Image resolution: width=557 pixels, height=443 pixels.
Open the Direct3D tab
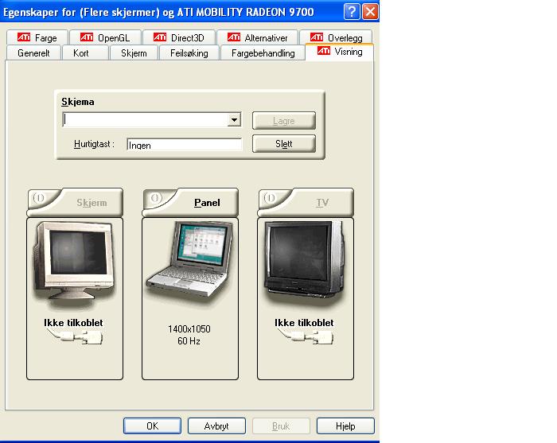pyautogui.click(x=179, y=37)
